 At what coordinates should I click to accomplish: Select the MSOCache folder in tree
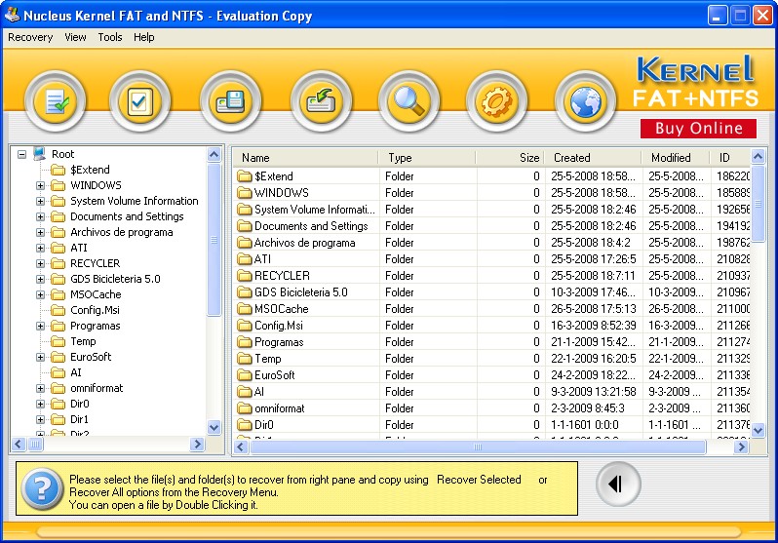[x=96, y=294]
